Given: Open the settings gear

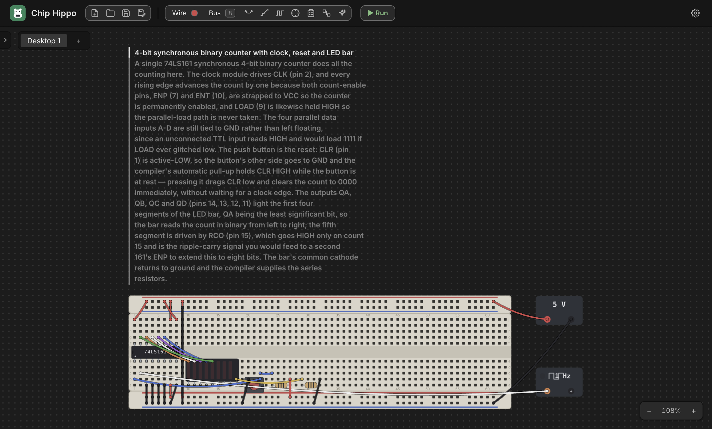Looking at the screenshot, I should point(695,13).
